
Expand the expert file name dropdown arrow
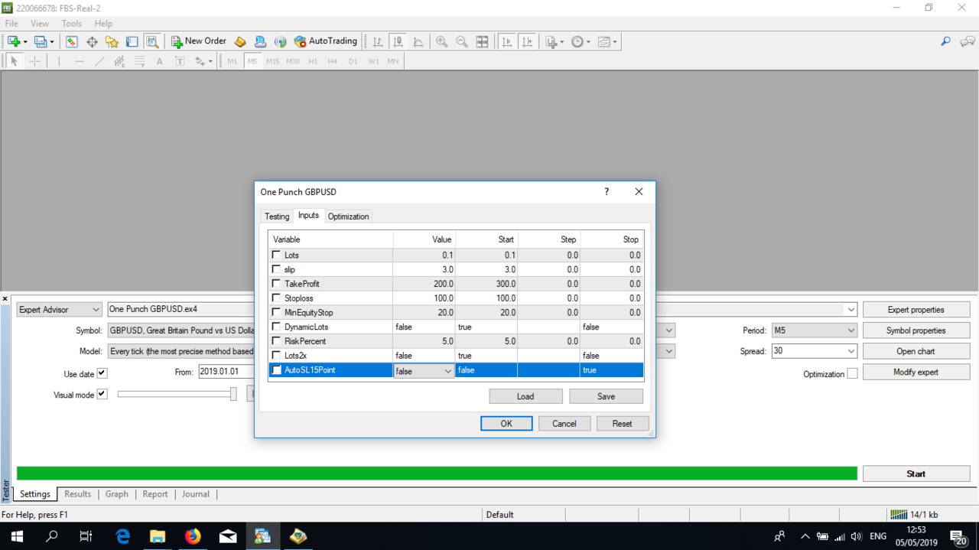coord(851,310)
